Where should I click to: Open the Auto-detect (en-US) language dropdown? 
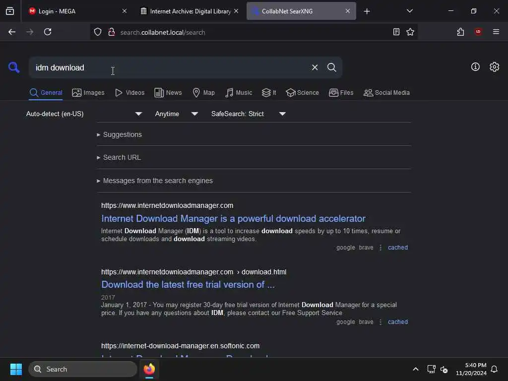point(84,114)
